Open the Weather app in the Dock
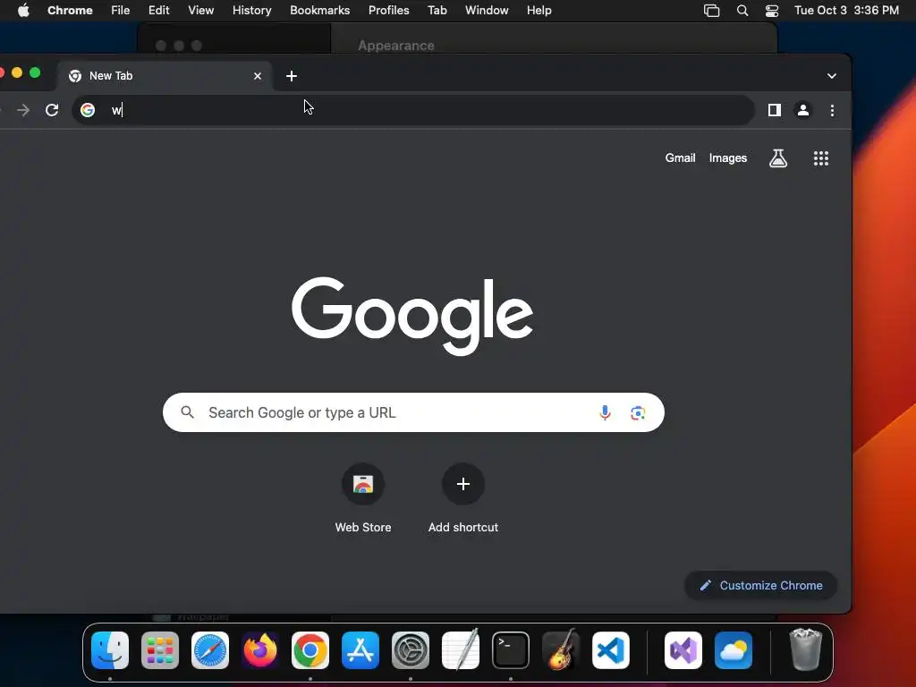The image size is (916, 687). coord(734,650)
